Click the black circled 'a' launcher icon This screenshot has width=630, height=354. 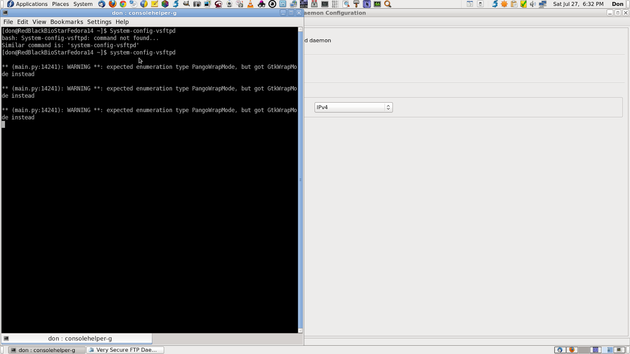click(272, 4)
